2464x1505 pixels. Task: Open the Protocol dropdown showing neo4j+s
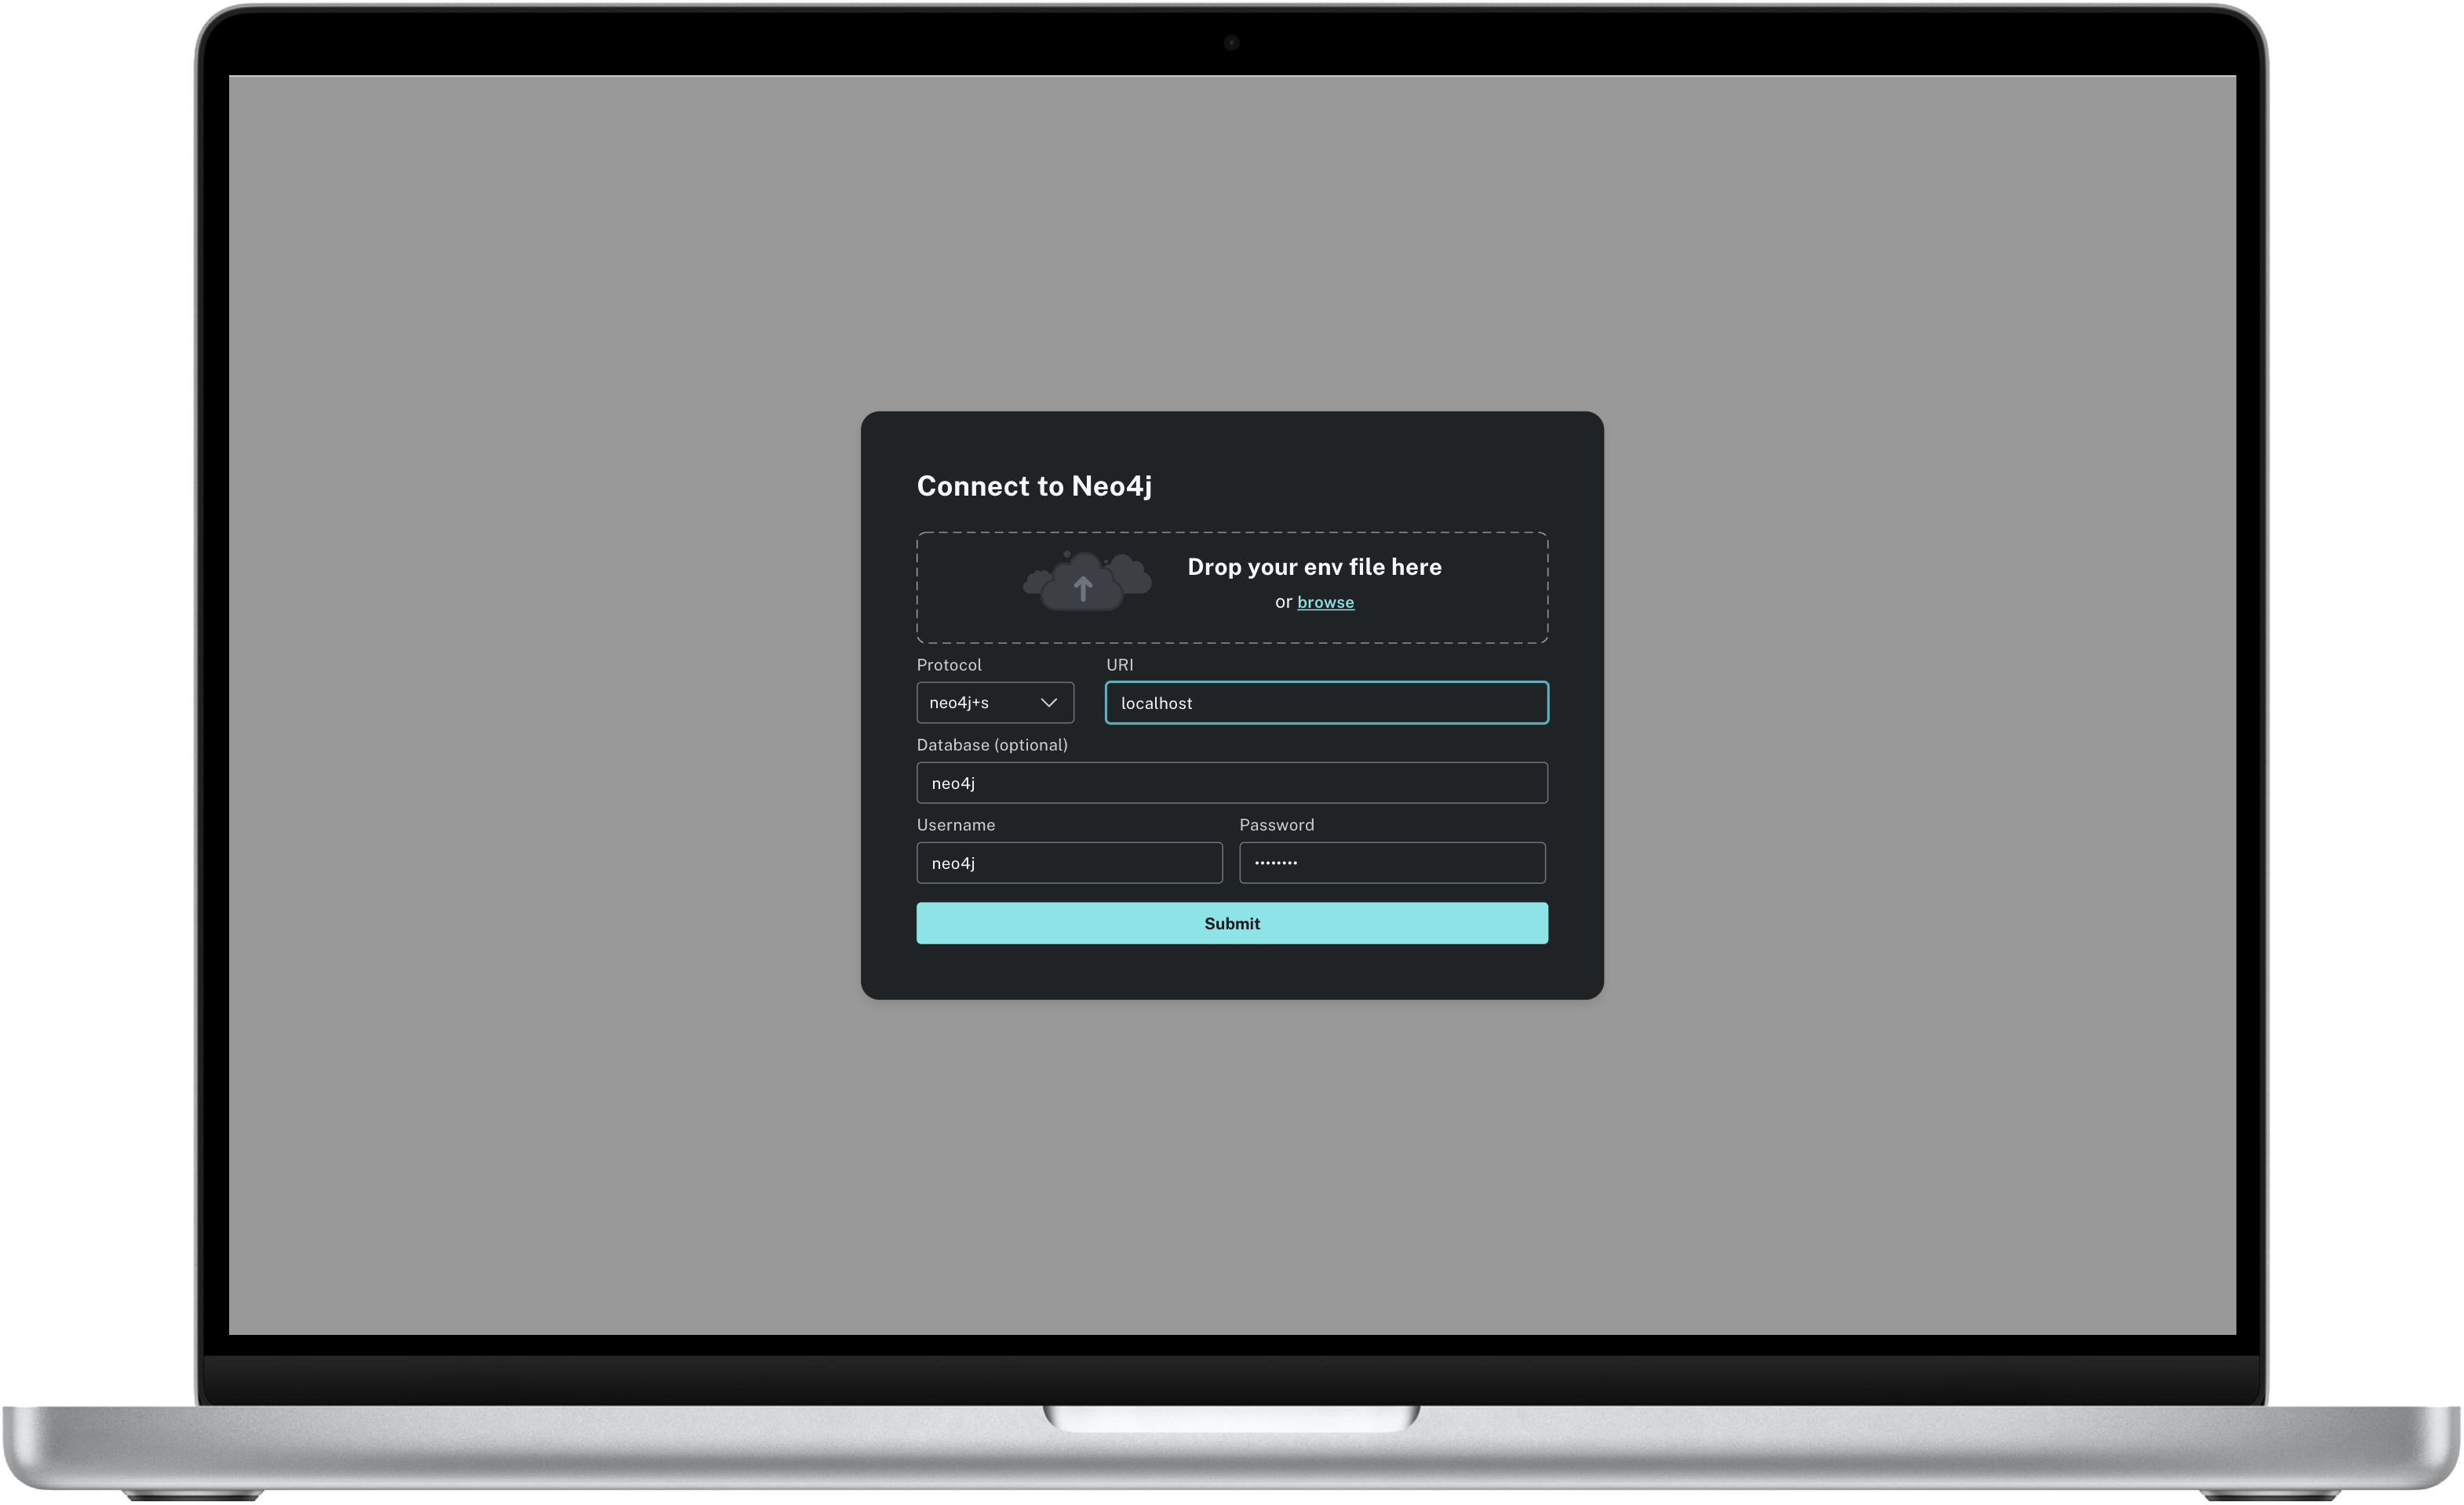[x=995, y=703]
